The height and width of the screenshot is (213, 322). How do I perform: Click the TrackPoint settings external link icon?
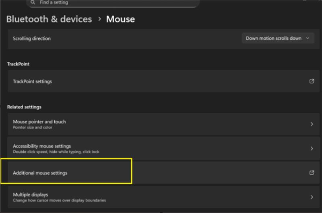click(x=312, y=81)
